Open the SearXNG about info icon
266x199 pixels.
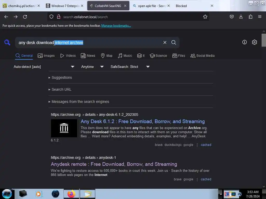point(244,42)
